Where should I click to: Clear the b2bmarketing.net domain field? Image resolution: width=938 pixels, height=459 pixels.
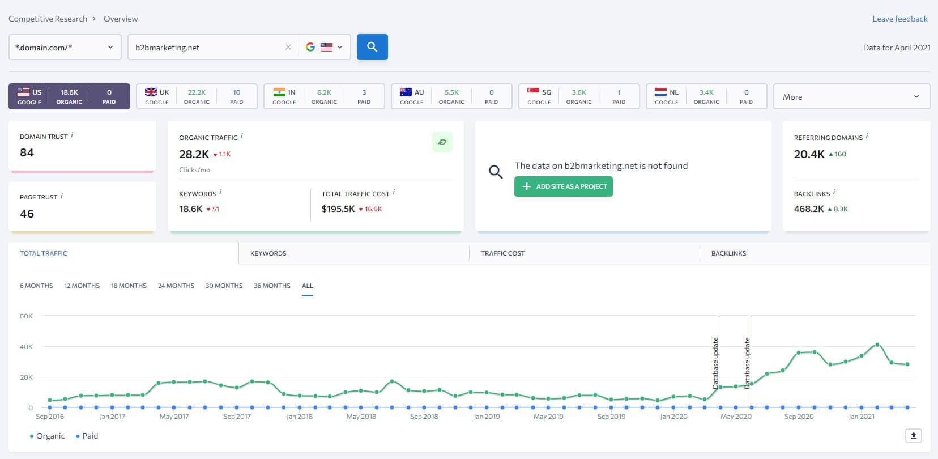(x=288, y=47)
